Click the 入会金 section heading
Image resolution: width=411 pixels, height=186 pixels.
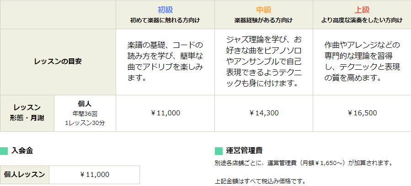(22, 151)
